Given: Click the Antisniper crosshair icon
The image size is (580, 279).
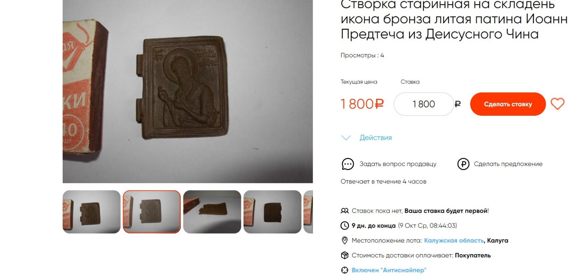Looking at the screenshot, I should tap(345, 270).
